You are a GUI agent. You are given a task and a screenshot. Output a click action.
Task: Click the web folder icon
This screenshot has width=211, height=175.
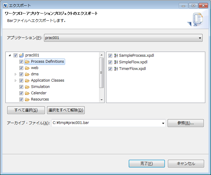tap(27, 68)
